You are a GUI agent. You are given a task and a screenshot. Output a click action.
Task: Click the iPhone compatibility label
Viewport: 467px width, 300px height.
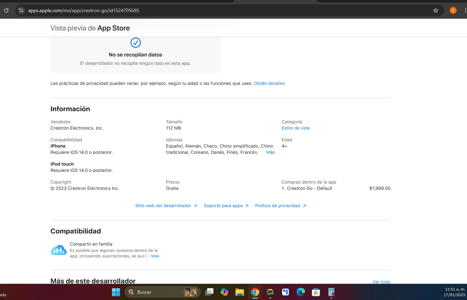[x=58, y=146]
